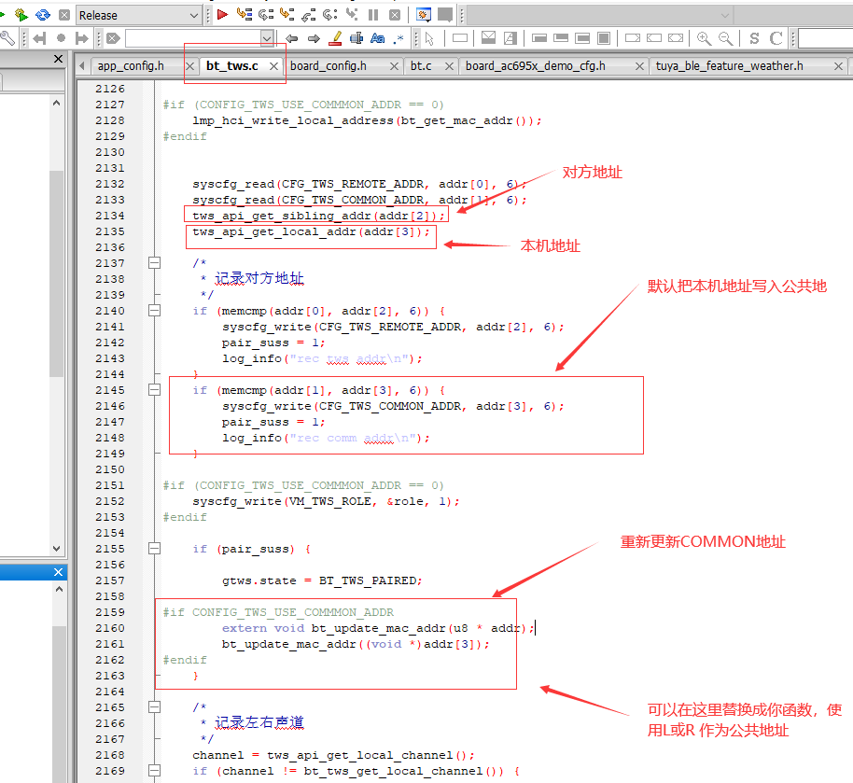This screenshot has height=783, width=853.
Task: Click the Step into debug icon
Action: [287, 15]
